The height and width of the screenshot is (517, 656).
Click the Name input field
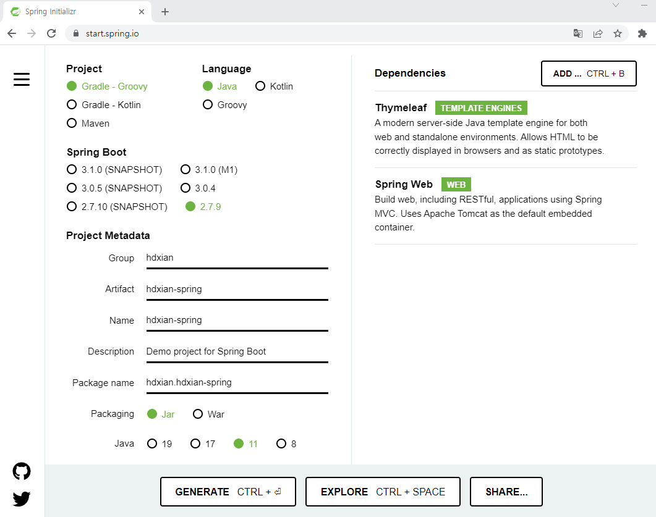coord(237,321)
